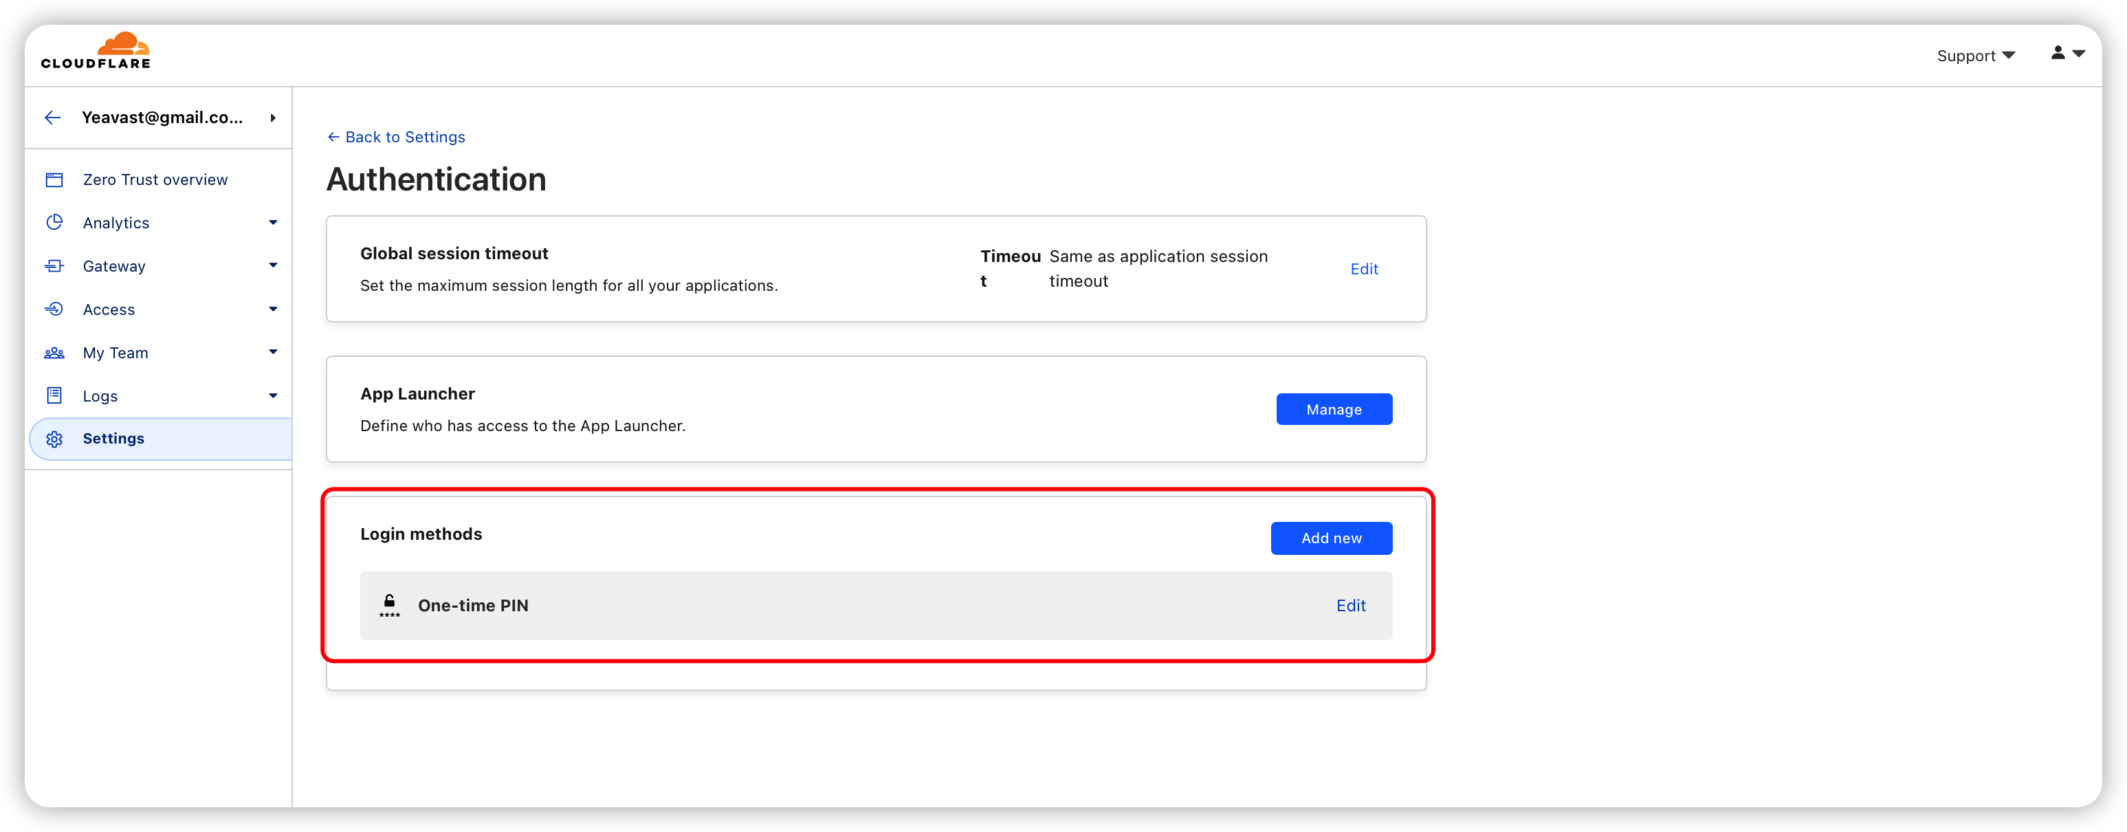
Task: Click the Cloudflare logo
Action: [x=96, y=50]
